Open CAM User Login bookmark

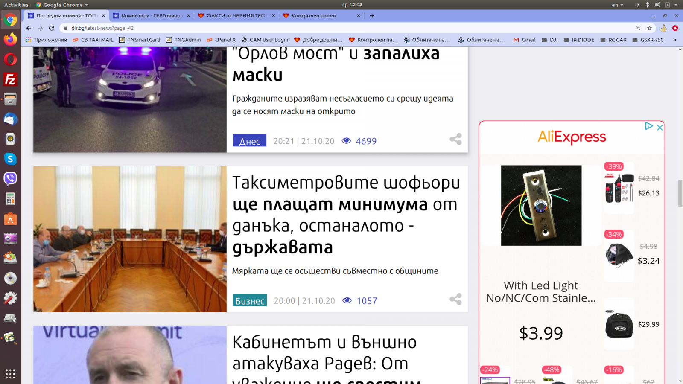(x=265, y=40)
